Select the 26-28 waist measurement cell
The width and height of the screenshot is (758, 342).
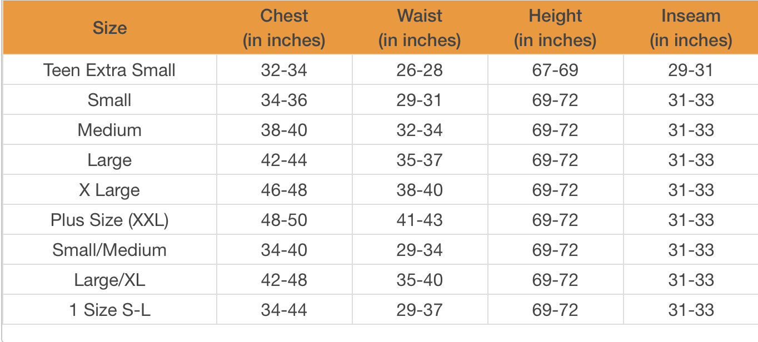420,70
